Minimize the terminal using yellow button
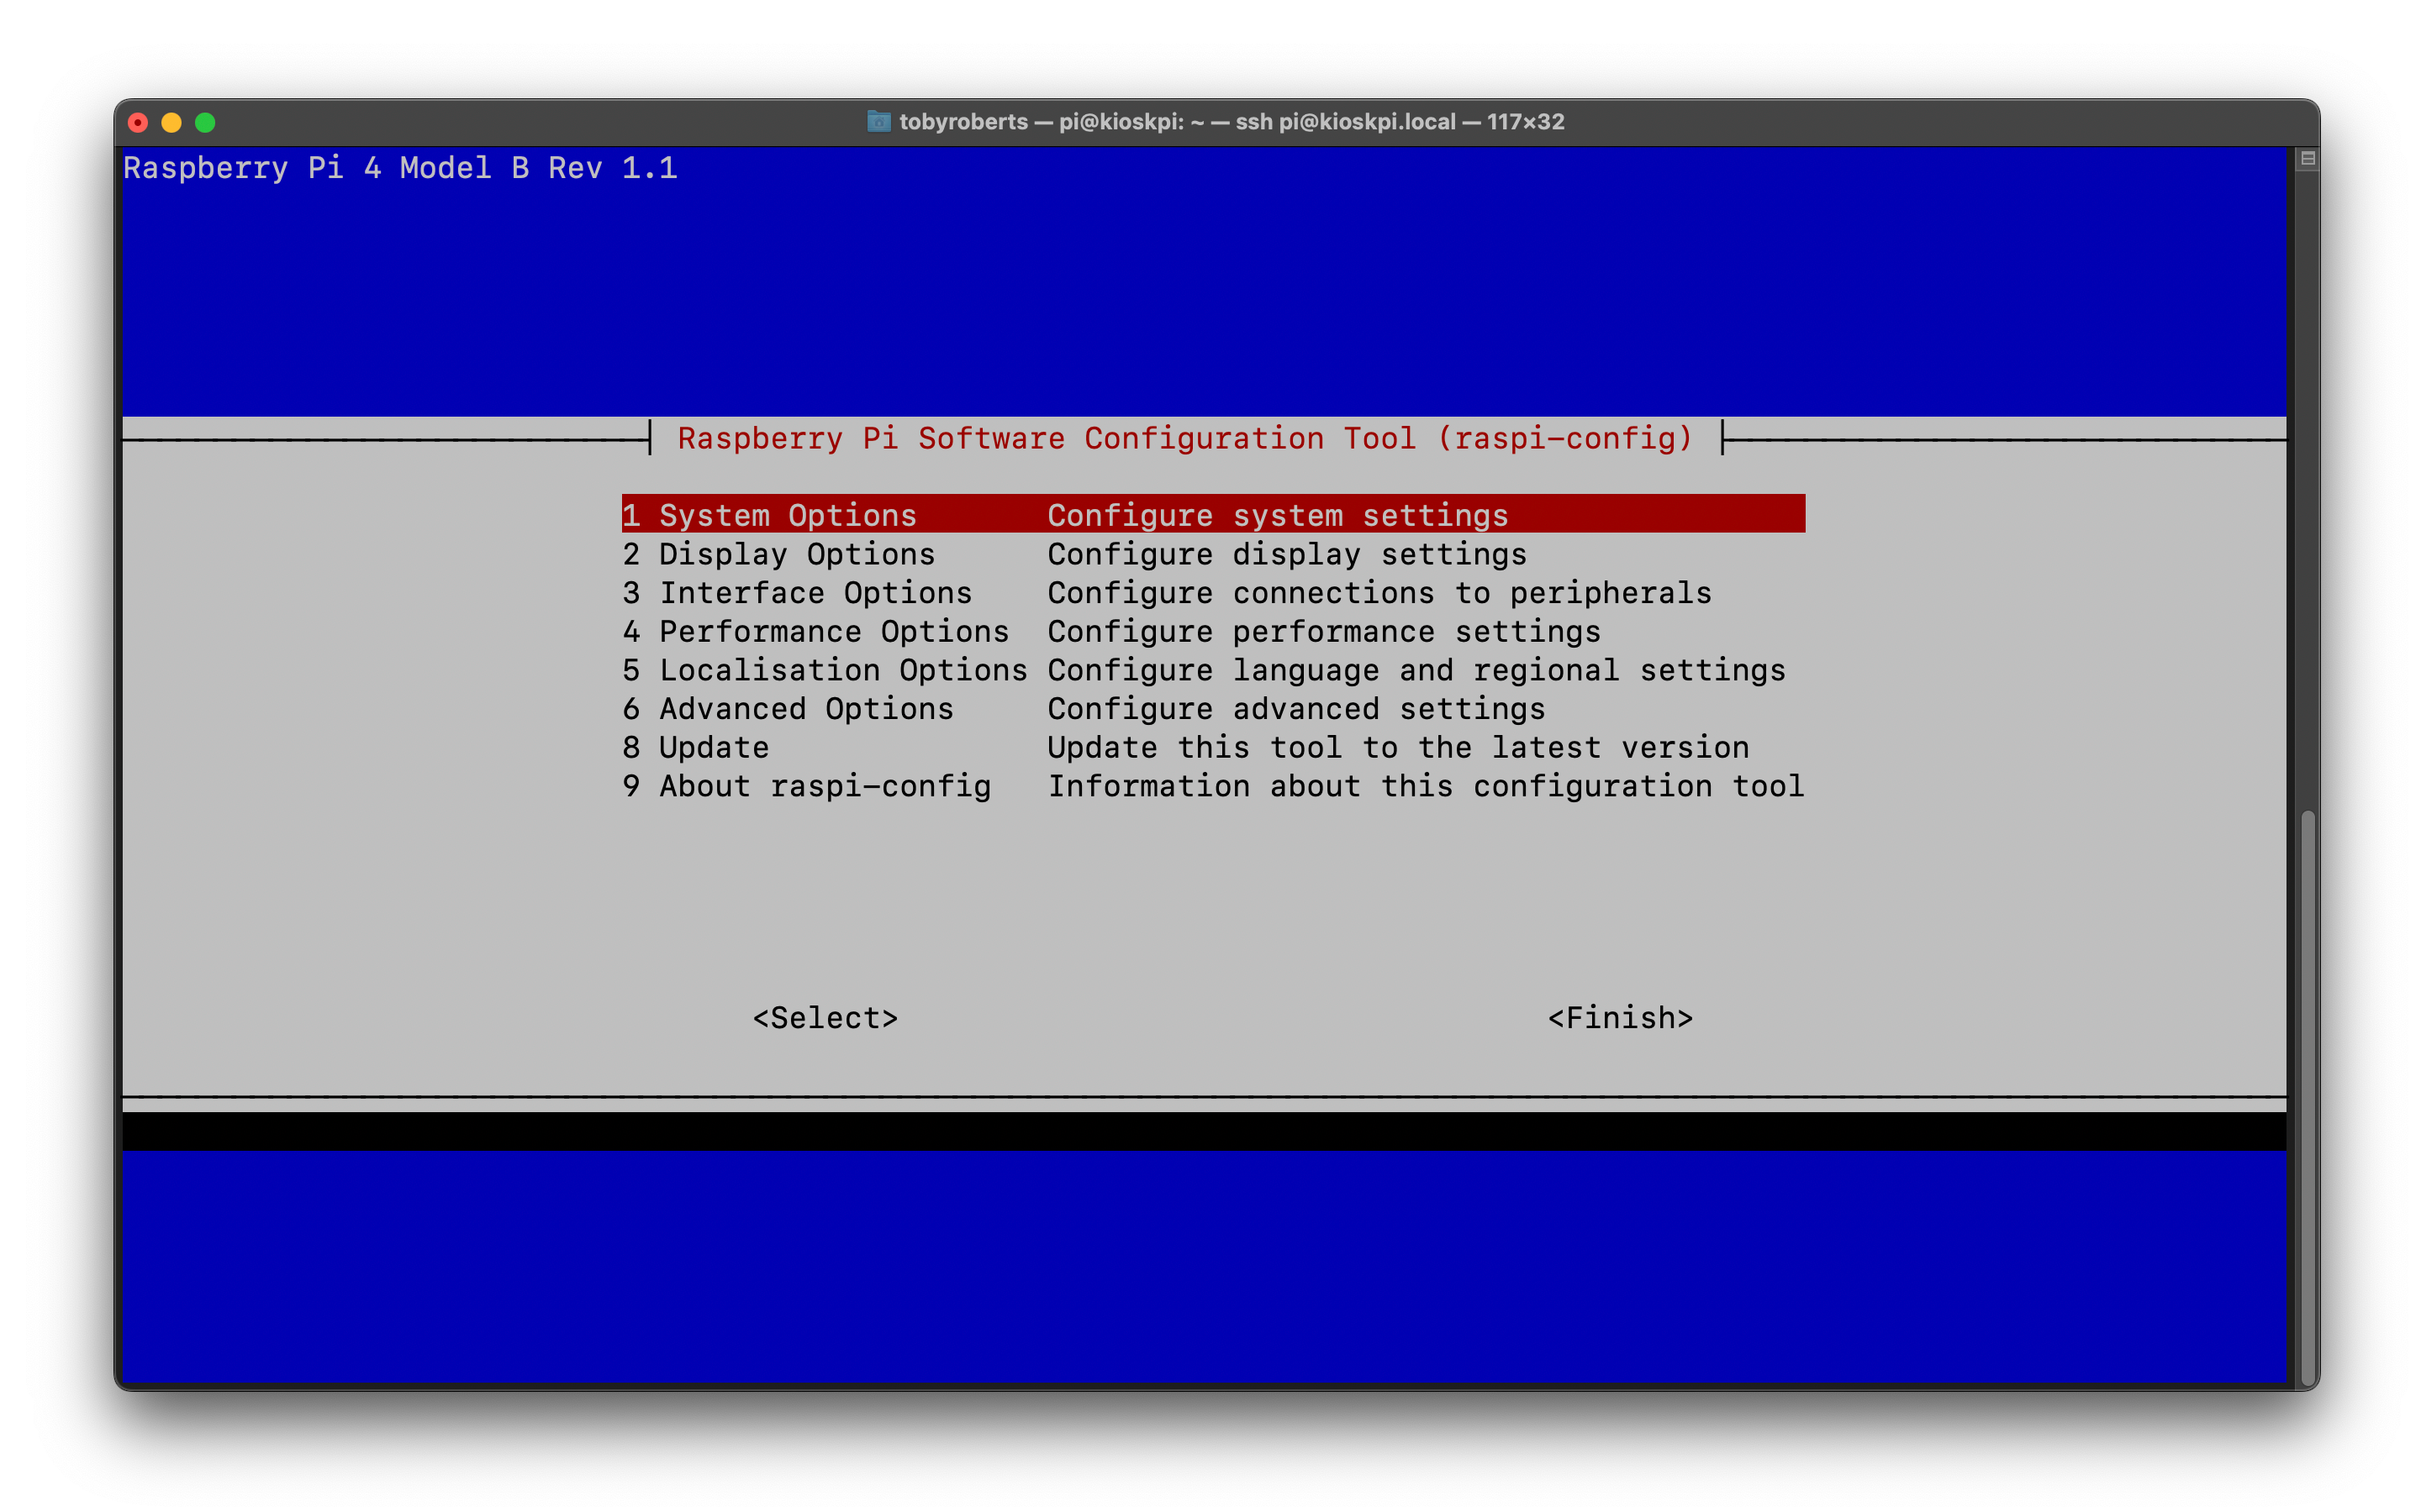Viewport: 2421px width, 1512px height. 171,122
